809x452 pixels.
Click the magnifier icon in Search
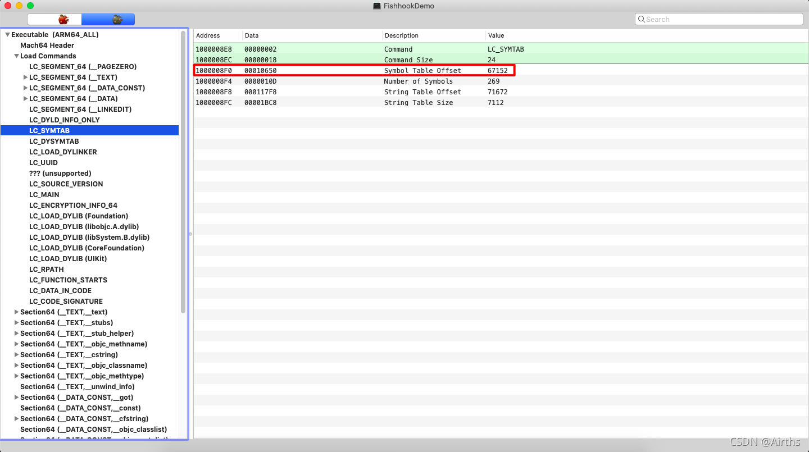click(x=641, y=20)
